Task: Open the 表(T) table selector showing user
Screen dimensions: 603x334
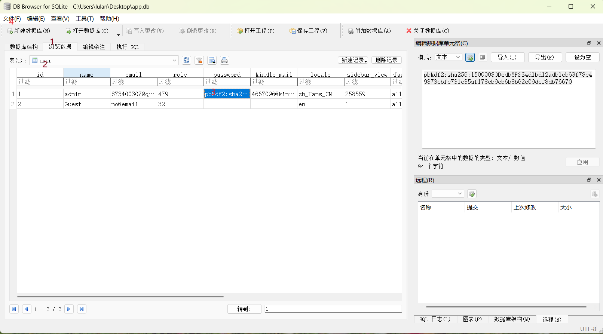Action: [104, 60]
